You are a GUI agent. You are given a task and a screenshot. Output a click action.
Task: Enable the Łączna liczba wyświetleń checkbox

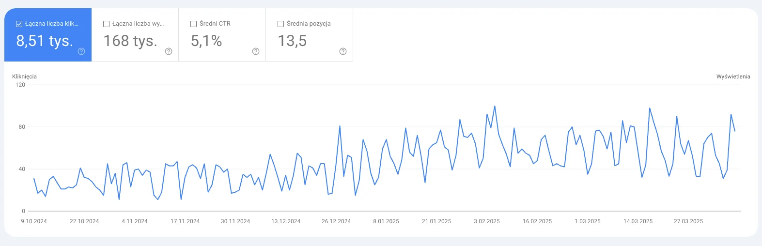coord(107,24)
